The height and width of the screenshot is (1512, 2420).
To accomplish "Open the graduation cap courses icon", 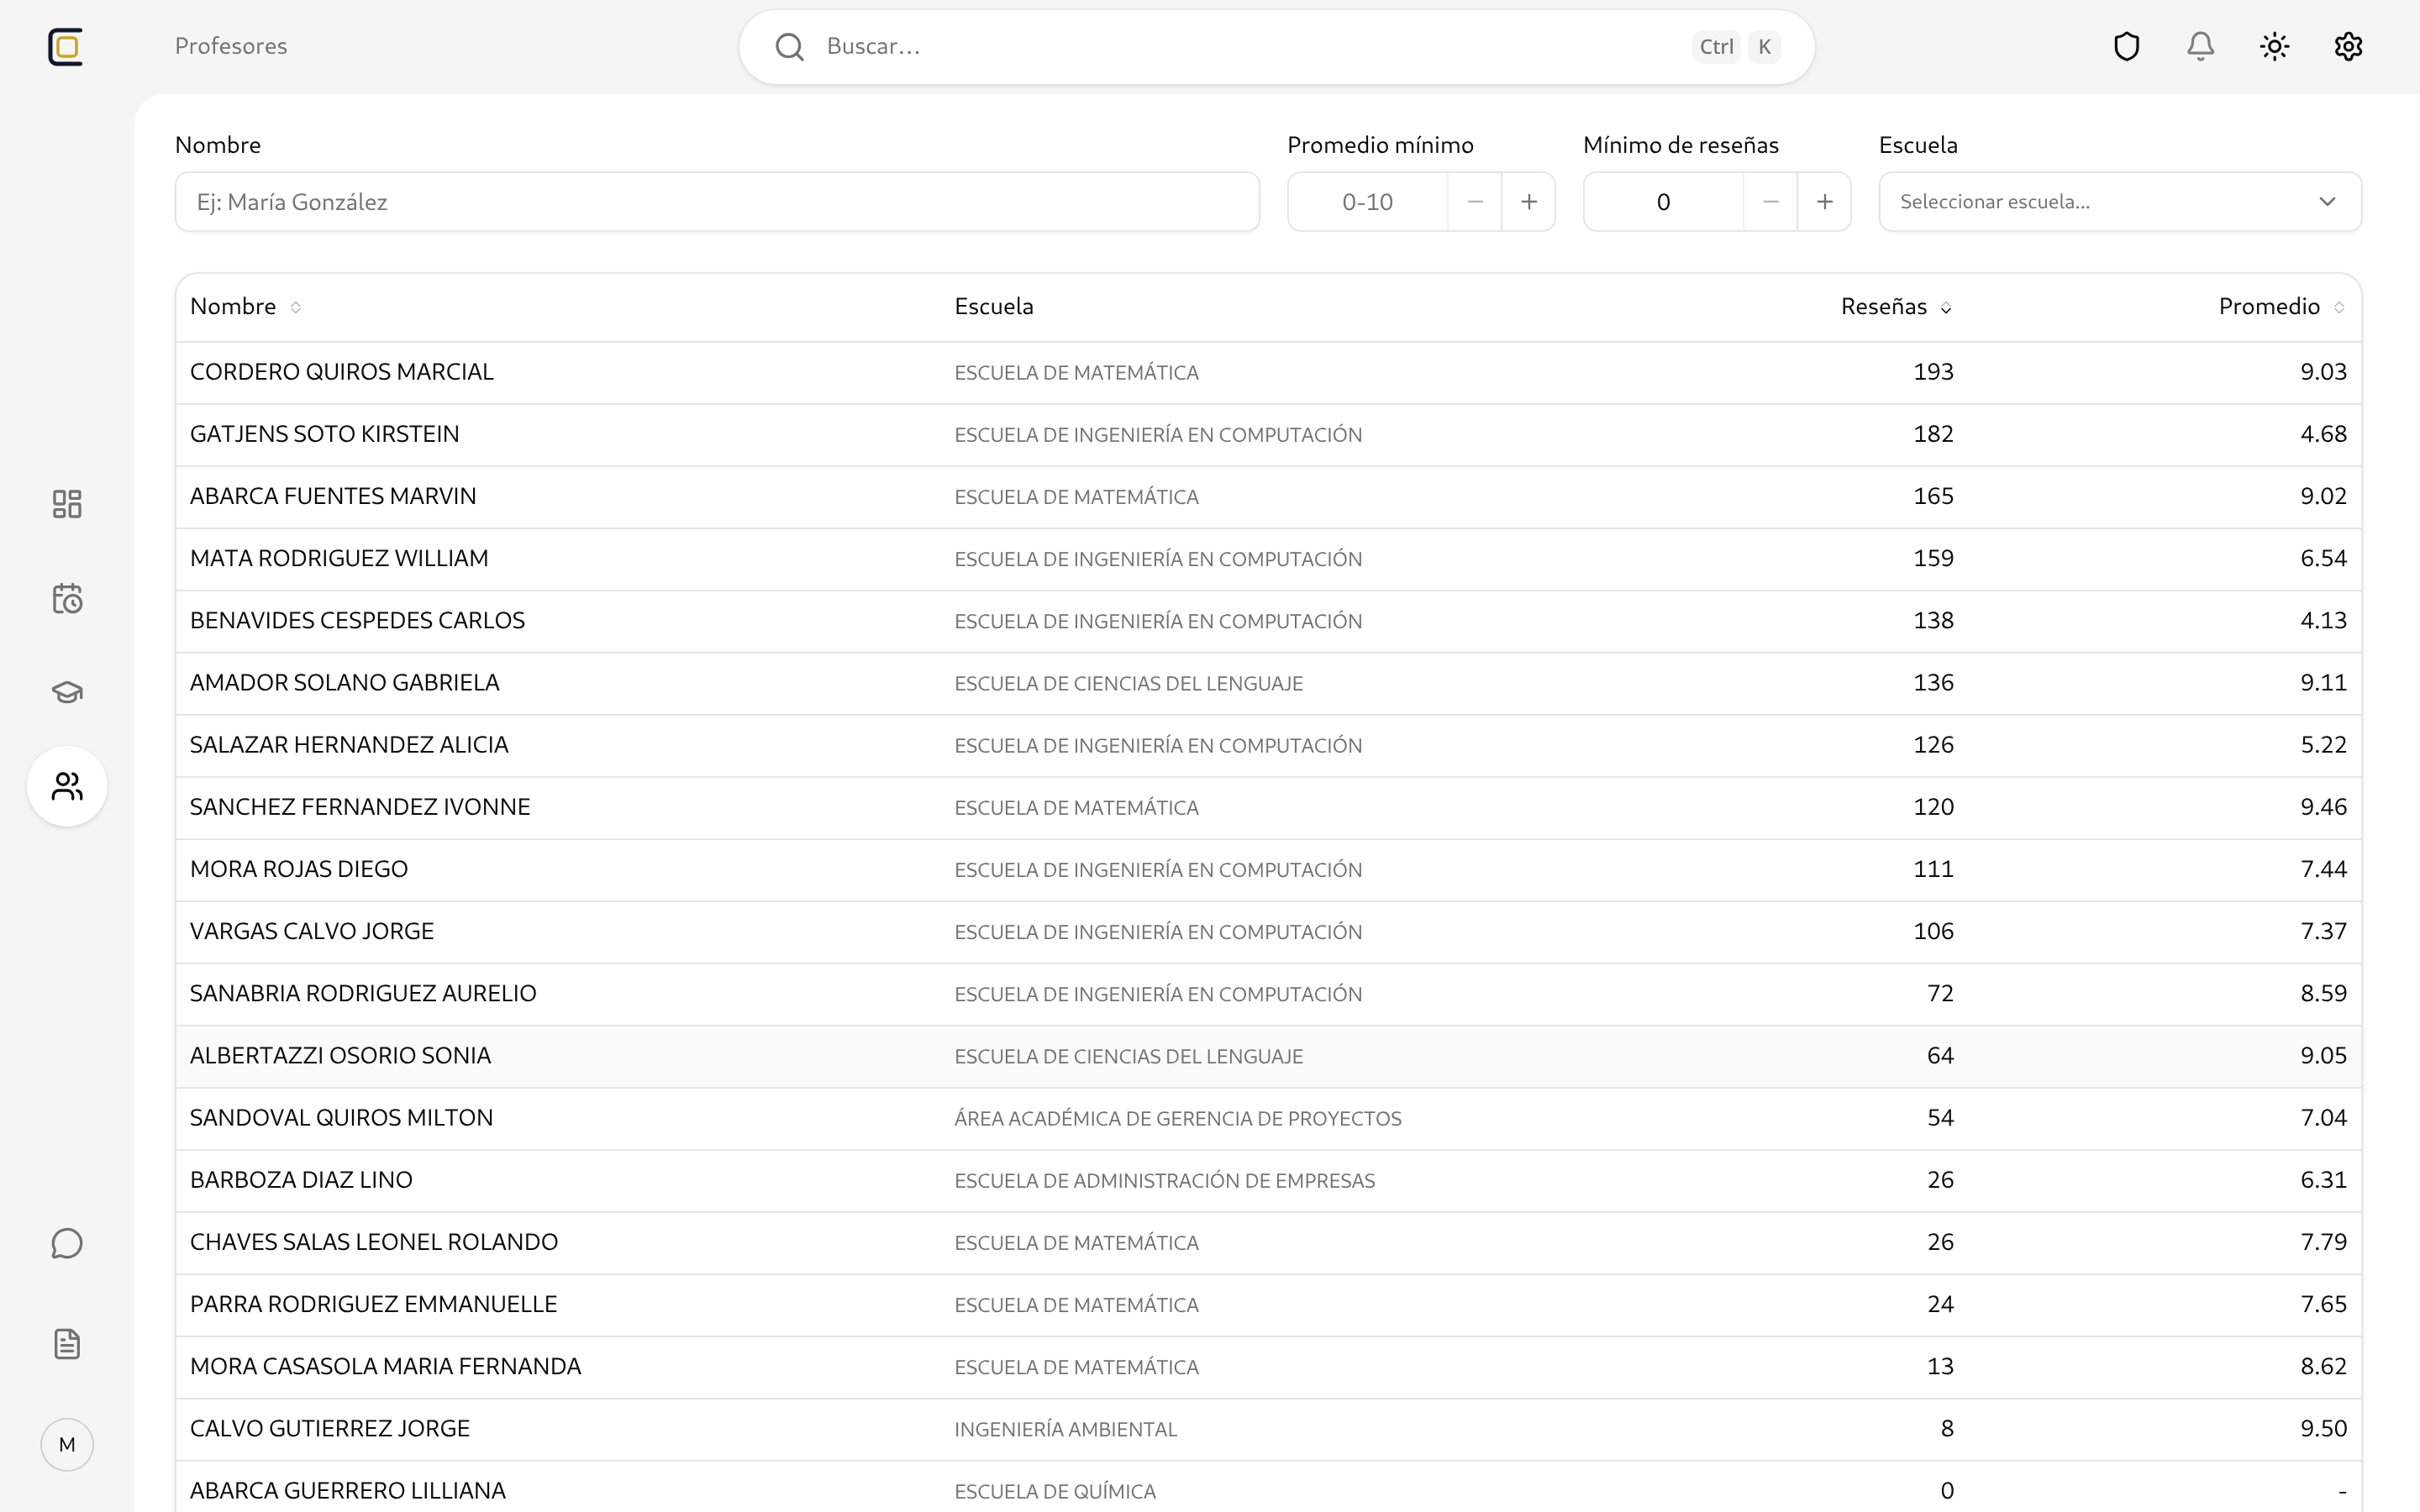I will pyautogui.click(x=67, y=692).
